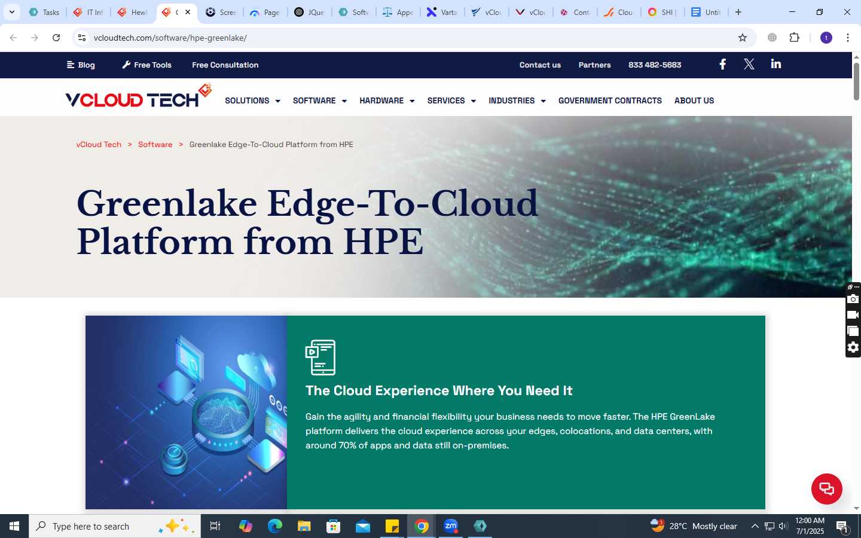861x538 pixels.
Task: Click the Windows search box
Action: tap(115, 526)
